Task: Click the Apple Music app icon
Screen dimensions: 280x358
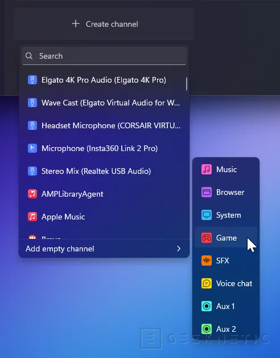Action: coord(32,217)
